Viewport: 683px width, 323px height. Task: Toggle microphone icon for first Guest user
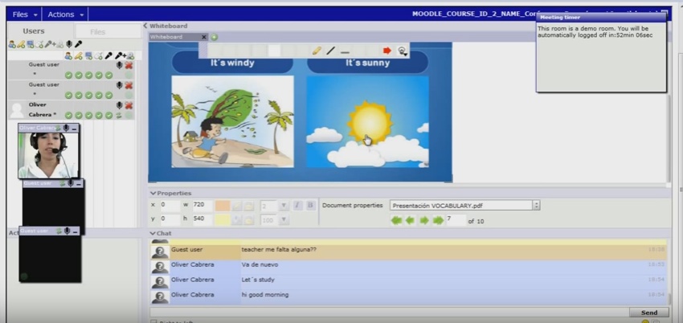coord(120,64)
